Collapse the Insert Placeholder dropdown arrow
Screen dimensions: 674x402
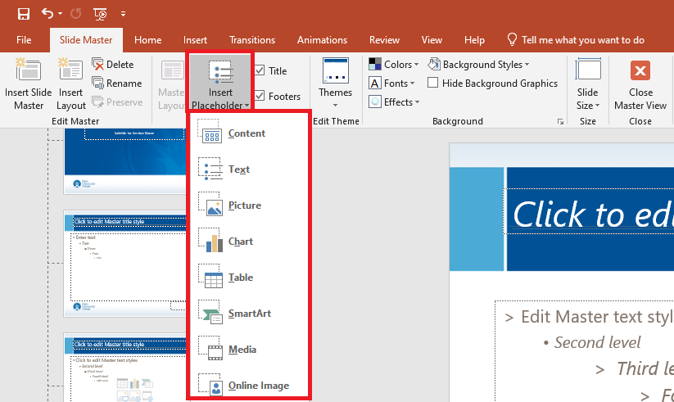click(247, 106)
